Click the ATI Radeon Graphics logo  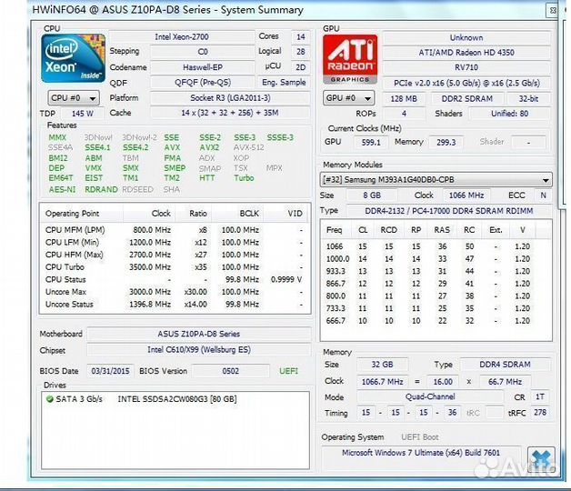(350, 59)
